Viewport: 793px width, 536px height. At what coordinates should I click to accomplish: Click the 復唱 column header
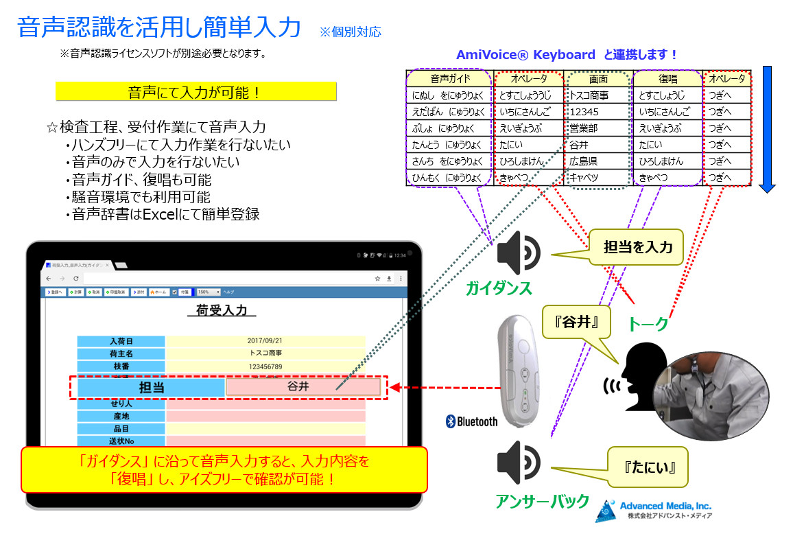[667, 78]
